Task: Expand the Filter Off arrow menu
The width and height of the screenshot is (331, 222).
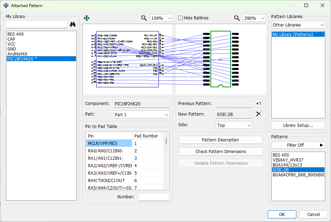Action: point(321,145)
